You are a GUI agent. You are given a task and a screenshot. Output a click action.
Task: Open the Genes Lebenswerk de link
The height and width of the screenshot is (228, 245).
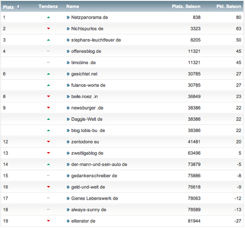(x=95, y=198)
